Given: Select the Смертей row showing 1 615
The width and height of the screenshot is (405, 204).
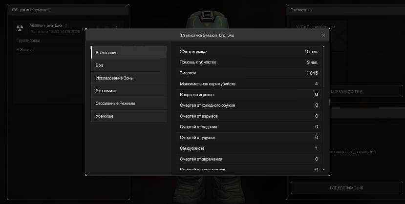Looking at the screenshot, I should [249, 73].
